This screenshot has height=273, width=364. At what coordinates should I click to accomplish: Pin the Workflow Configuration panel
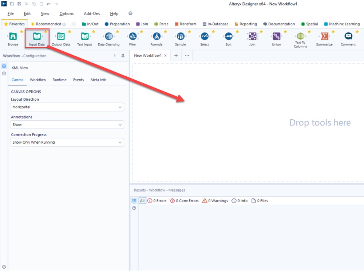[123, 56]
